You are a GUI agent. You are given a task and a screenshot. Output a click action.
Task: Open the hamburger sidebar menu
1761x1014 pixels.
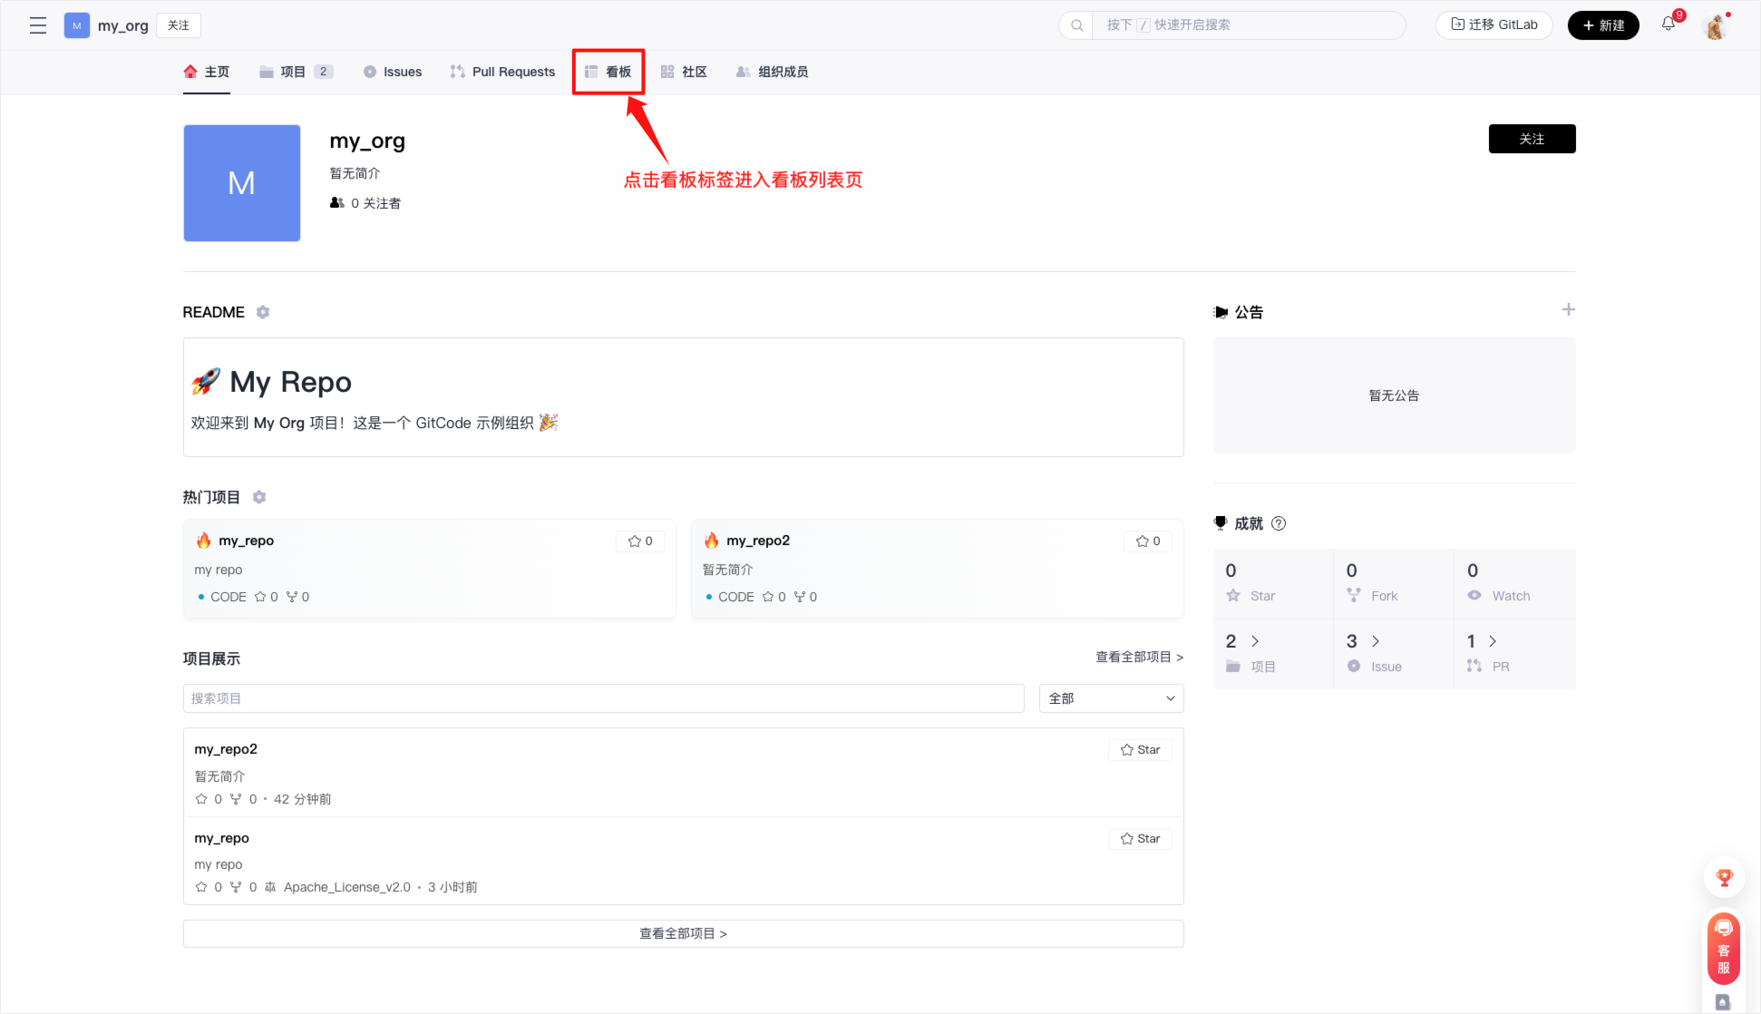click(x=37, y=25)
